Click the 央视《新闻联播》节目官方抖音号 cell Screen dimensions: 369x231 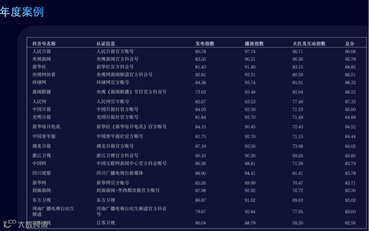point(131,92)
